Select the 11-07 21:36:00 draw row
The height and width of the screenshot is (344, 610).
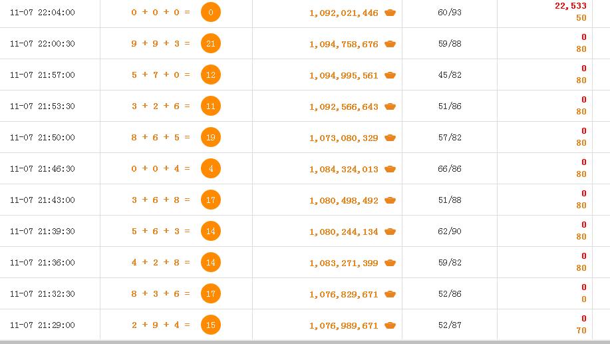[x=305, y=262]
